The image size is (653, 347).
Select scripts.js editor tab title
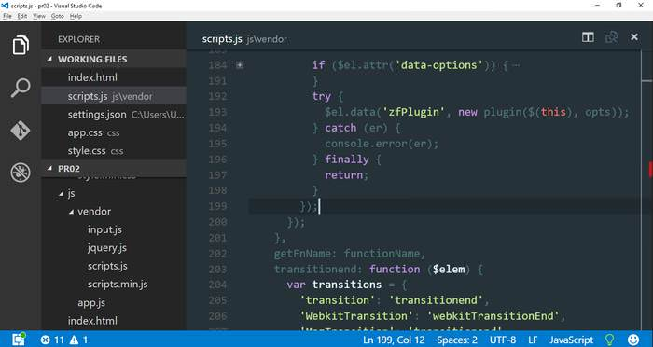pyautogui.click(x=222, y=39)
